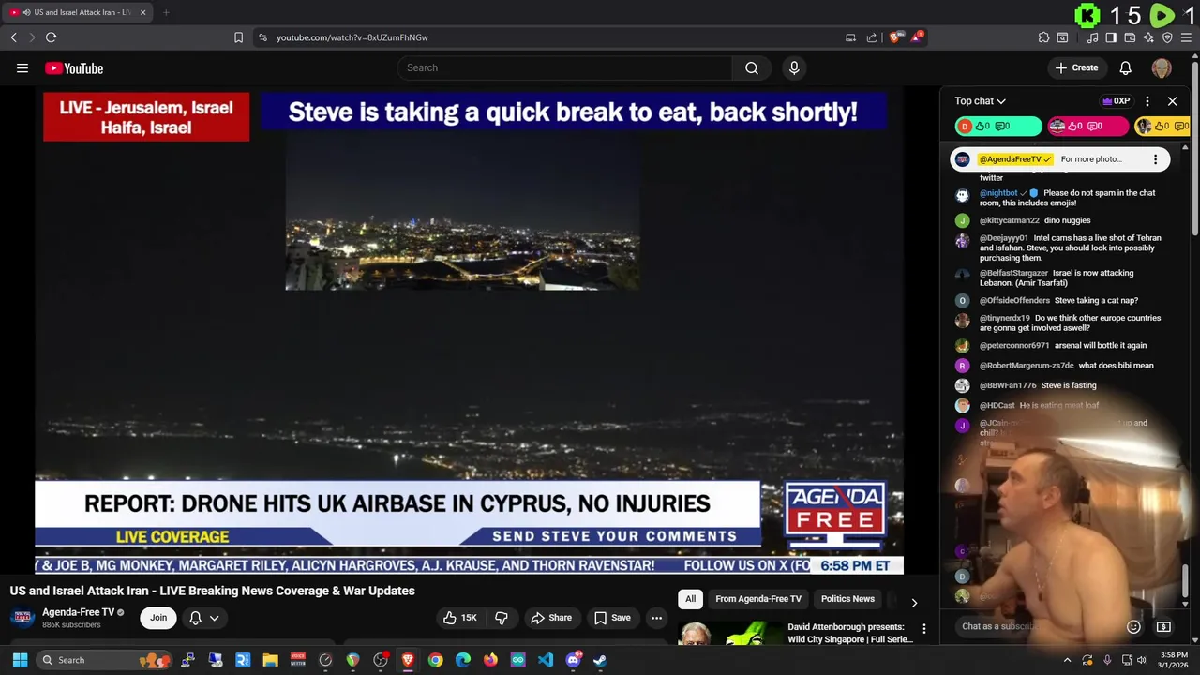Open options for David Attenborough video
Viewport: 1200px width, 675px height.
(923, 629)
